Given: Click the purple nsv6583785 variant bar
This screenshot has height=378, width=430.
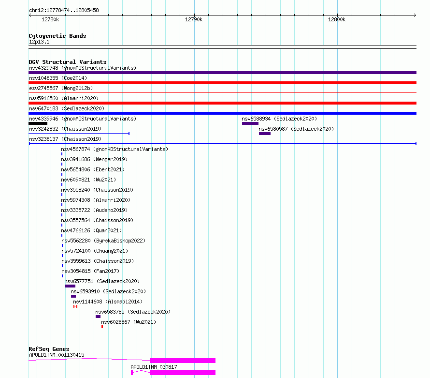Looking at the screenshot, I should 98,317.
